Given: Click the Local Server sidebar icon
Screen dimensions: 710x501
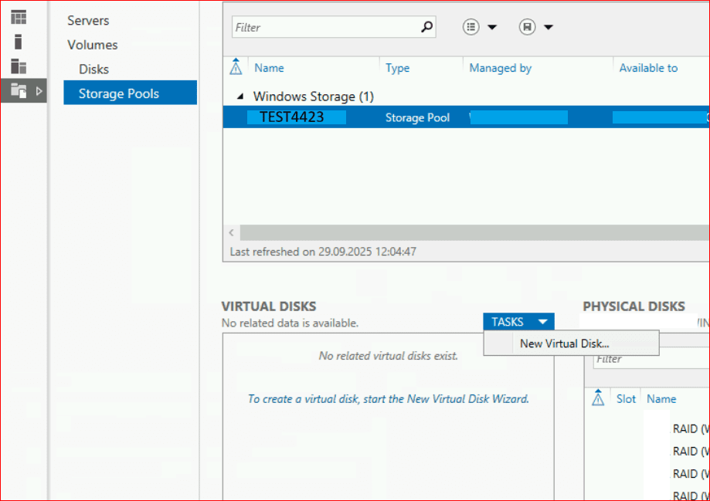Looking at the screenshot, I should [x=19, y=42].
